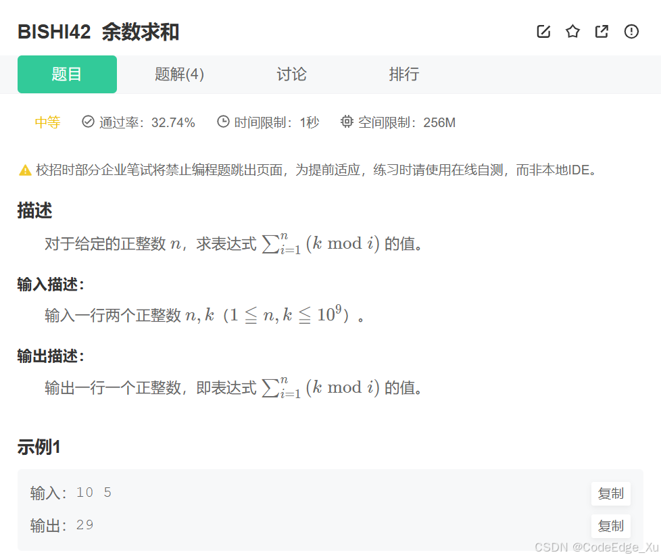The height and width of the screenshot is (559, 661).
Task: Click the 中等 difficulty label
Action: click(x=47, y=122)
